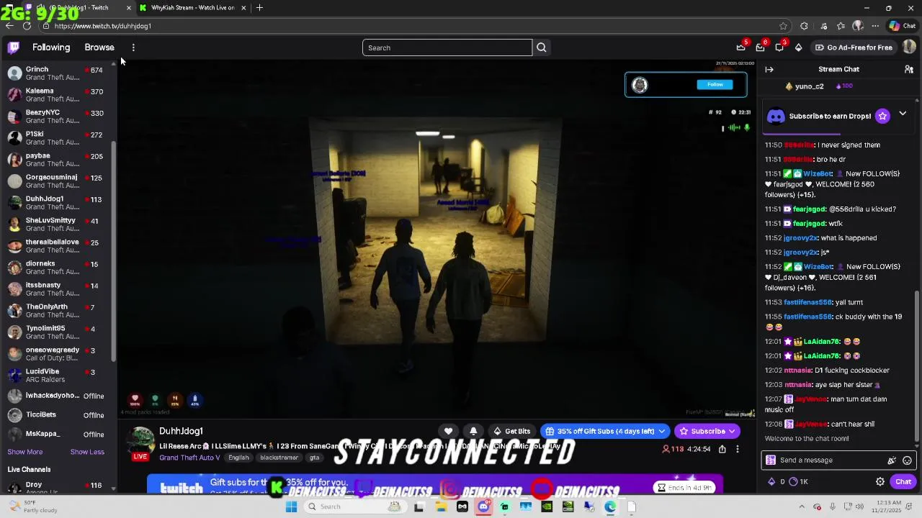Viewport: 922px width, 518px height.
Task: Open File Explorer from the taskbar
Action: pos(441,506)
